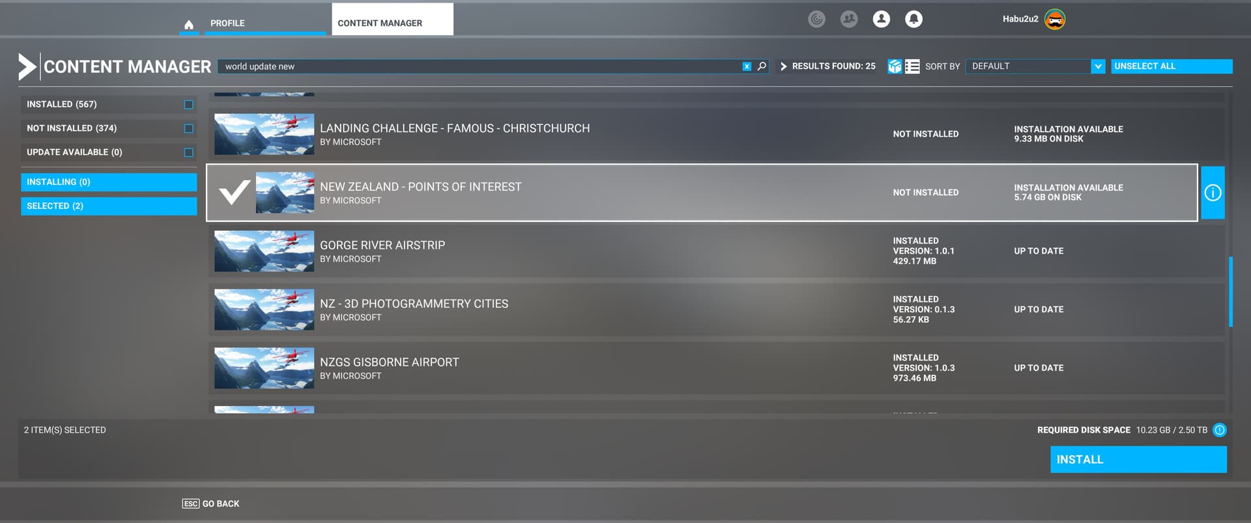Open the multiplayer friends group icon
Screen dimensions: 1251x523
tap(848, 20)
